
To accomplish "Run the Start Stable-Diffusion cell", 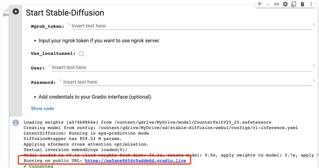I will pos(16,12).
